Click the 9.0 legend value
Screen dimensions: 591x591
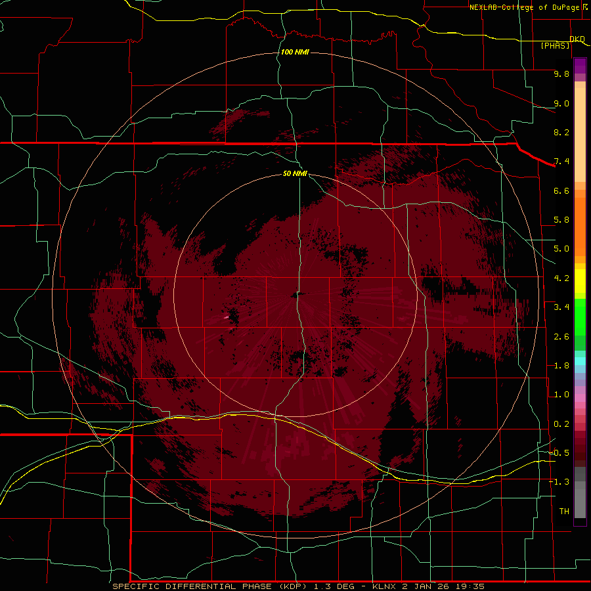coord(561,103)
